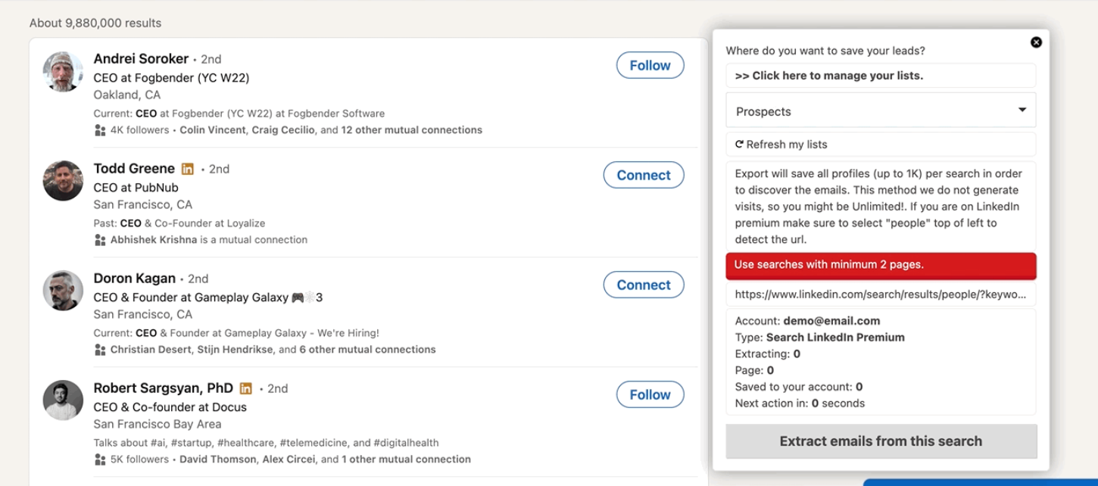The width and height of the screenshot is (1098, 486).
Task: Click 'San Francisco Bay Area' location text
Action: click(x=158, y=425)
